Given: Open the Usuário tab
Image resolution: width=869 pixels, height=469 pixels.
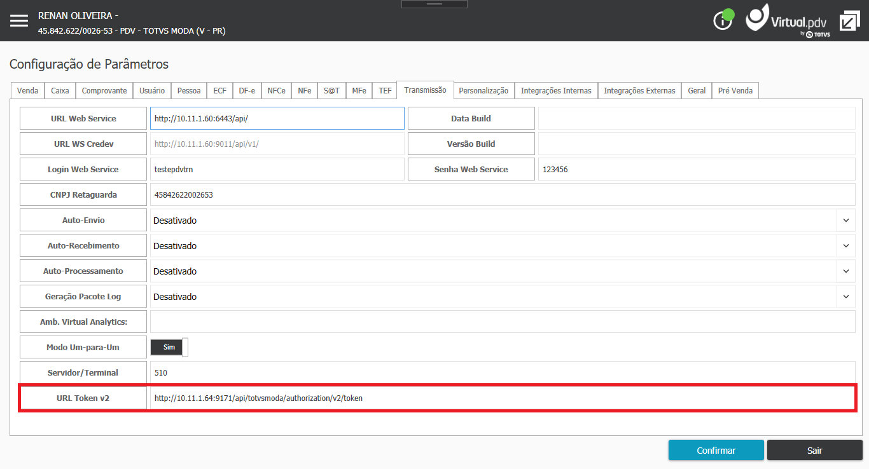Looking at the screenshot, I should [x=152, y=90].
